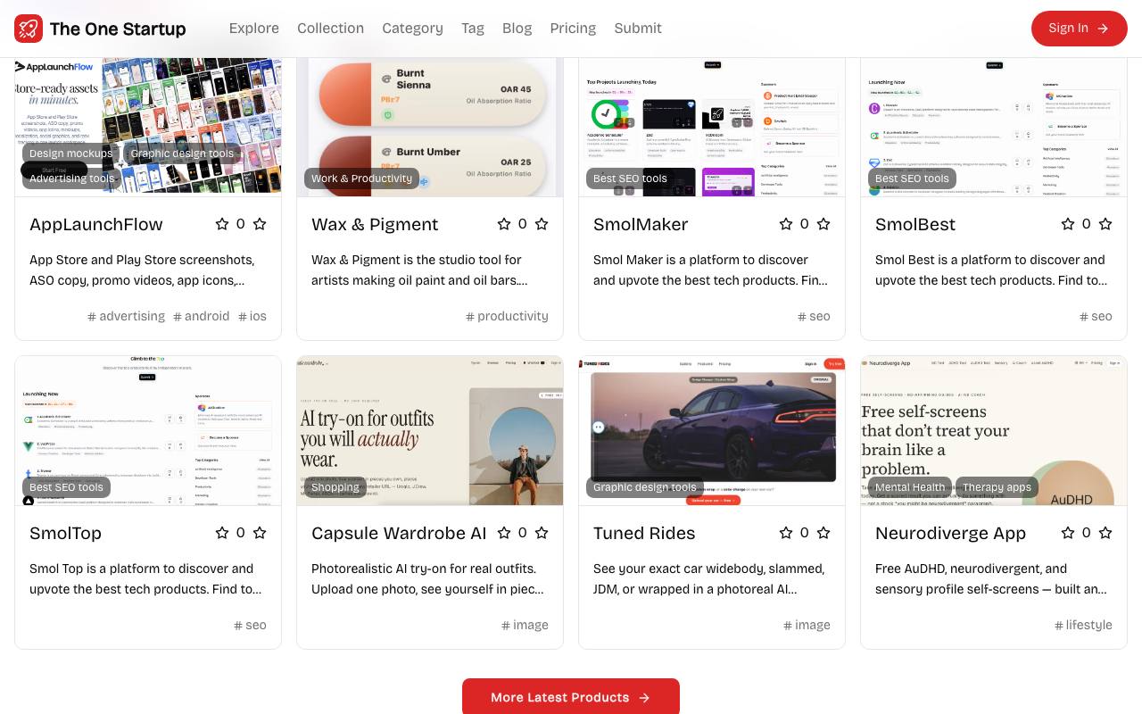Image resolution: width=1142 pixels, height=714 pixels.
Task: Click the star after Neurodiverge App's count
Action: pyautogui.click(x=1105, y=533)
